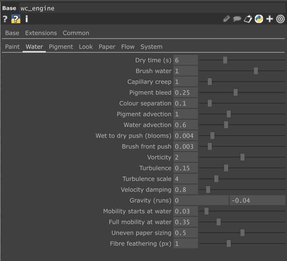Click the Pigment bleed slider handle
This screenshot has height=261, width=287.
pyautogui.click(x=236, y=92)
